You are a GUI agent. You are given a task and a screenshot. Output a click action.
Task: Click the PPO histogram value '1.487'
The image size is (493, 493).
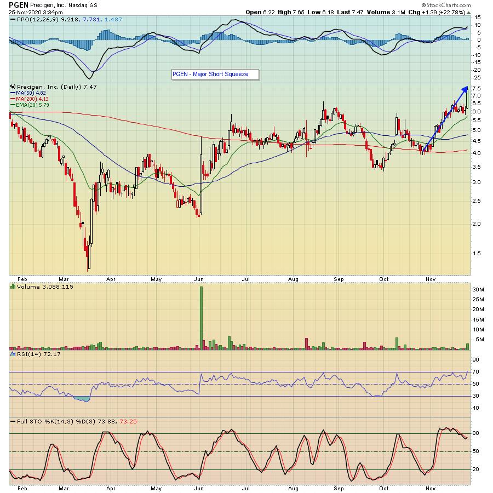[x=113, y=20]
